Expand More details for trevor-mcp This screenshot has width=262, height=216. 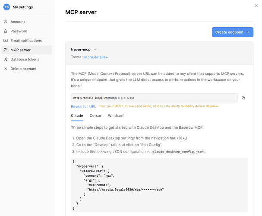pos(96,57)
